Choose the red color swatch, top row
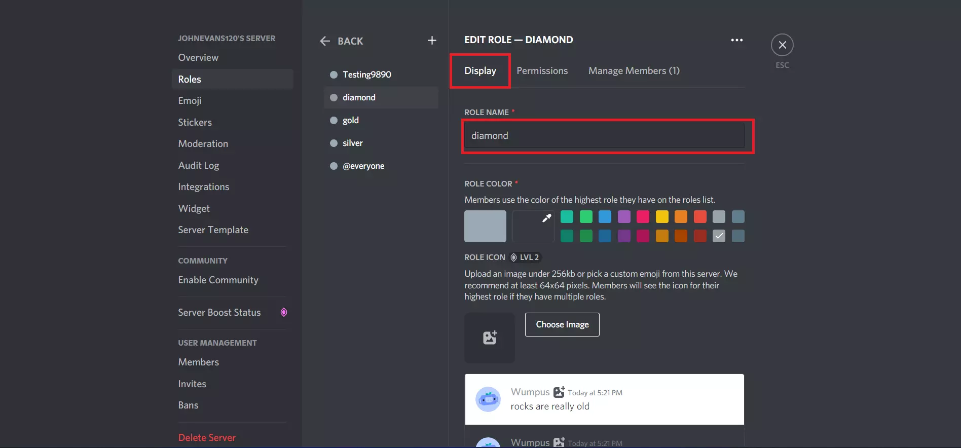The height and width of the screenshot is (448, 961). pos(700,217)
